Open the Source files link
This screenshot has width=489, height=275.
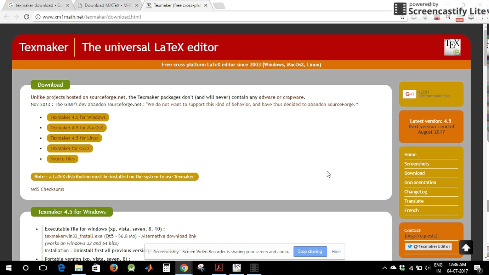pyautogui.click(x=63, y=159)
